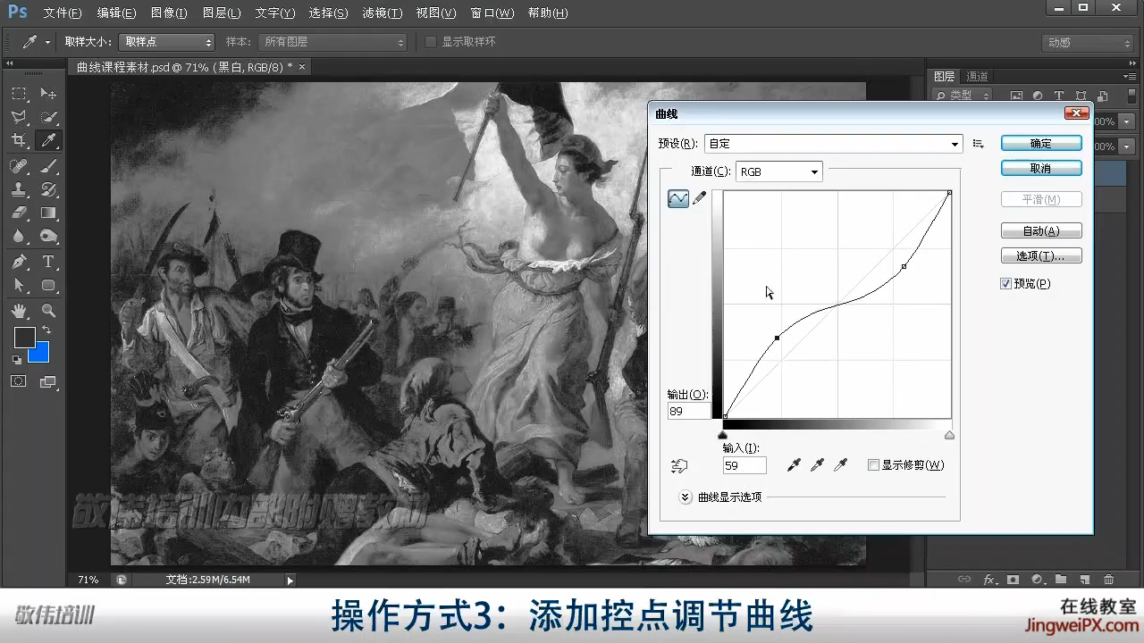Image resolution: width=1144 pixels, height=643 pixels.
Task: Activate the on-image hand adjustment tool
Action: point(679,465)
